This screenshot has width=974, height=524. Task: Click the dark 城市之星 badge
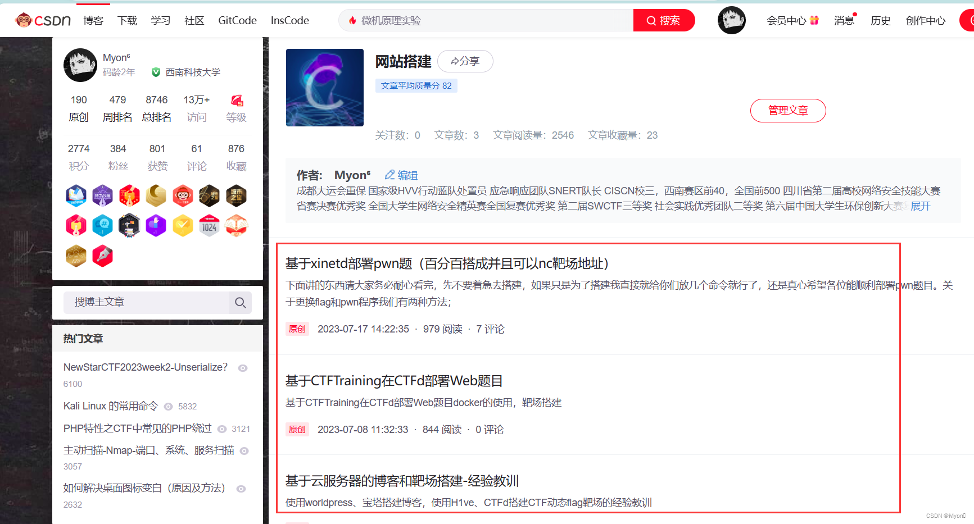coord(236,195)
